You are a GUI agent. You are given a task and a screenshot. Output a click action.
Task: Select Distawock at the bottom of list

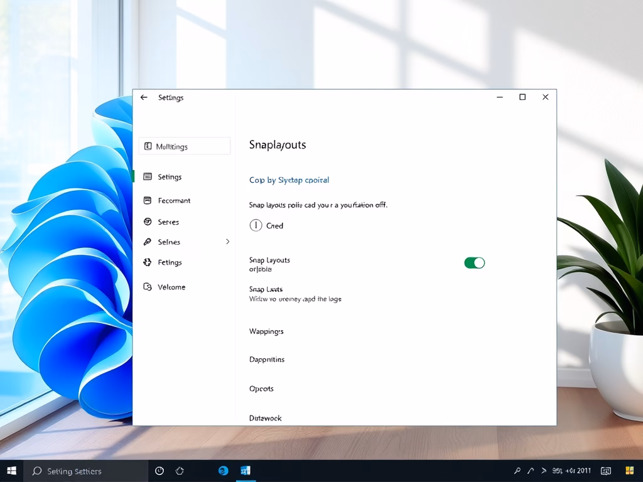click(265, 418)
